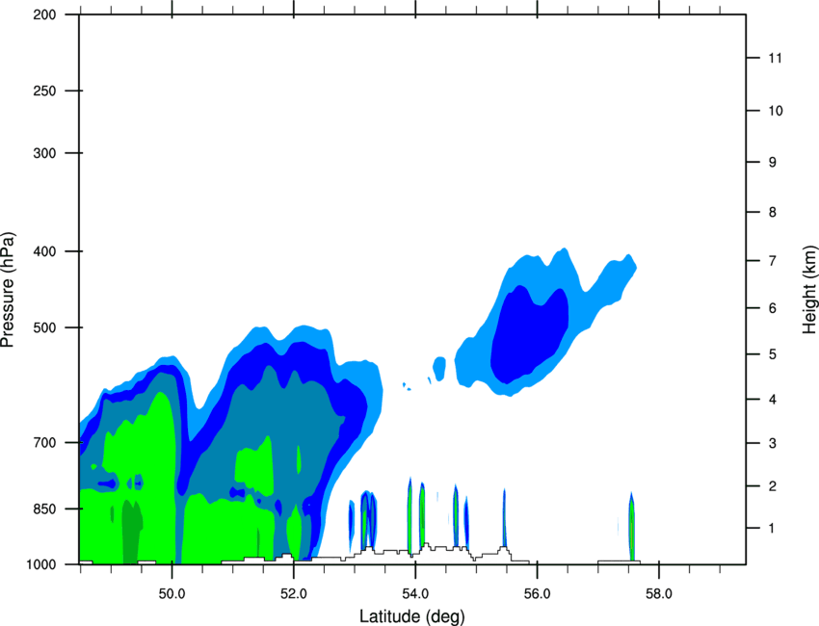This screenshot has width=819, height=626.
Task: Click the narrow contour column at 57.5 latitude
Action: point(631,528)
